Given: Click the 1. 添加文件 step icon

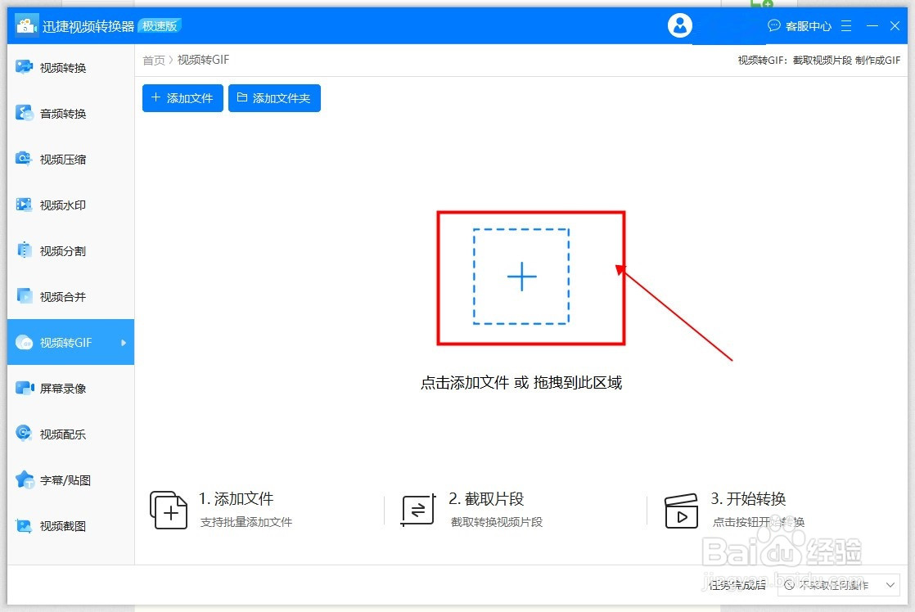Looking at the screenshot, I should pyautogui.click(x=169, y=510).
